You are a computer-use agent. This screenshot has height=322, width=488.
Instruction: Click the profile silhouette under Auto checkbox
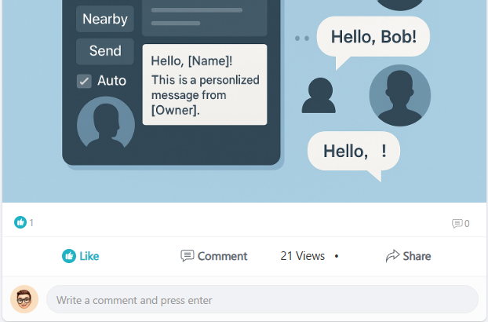[x=106, y=123]
